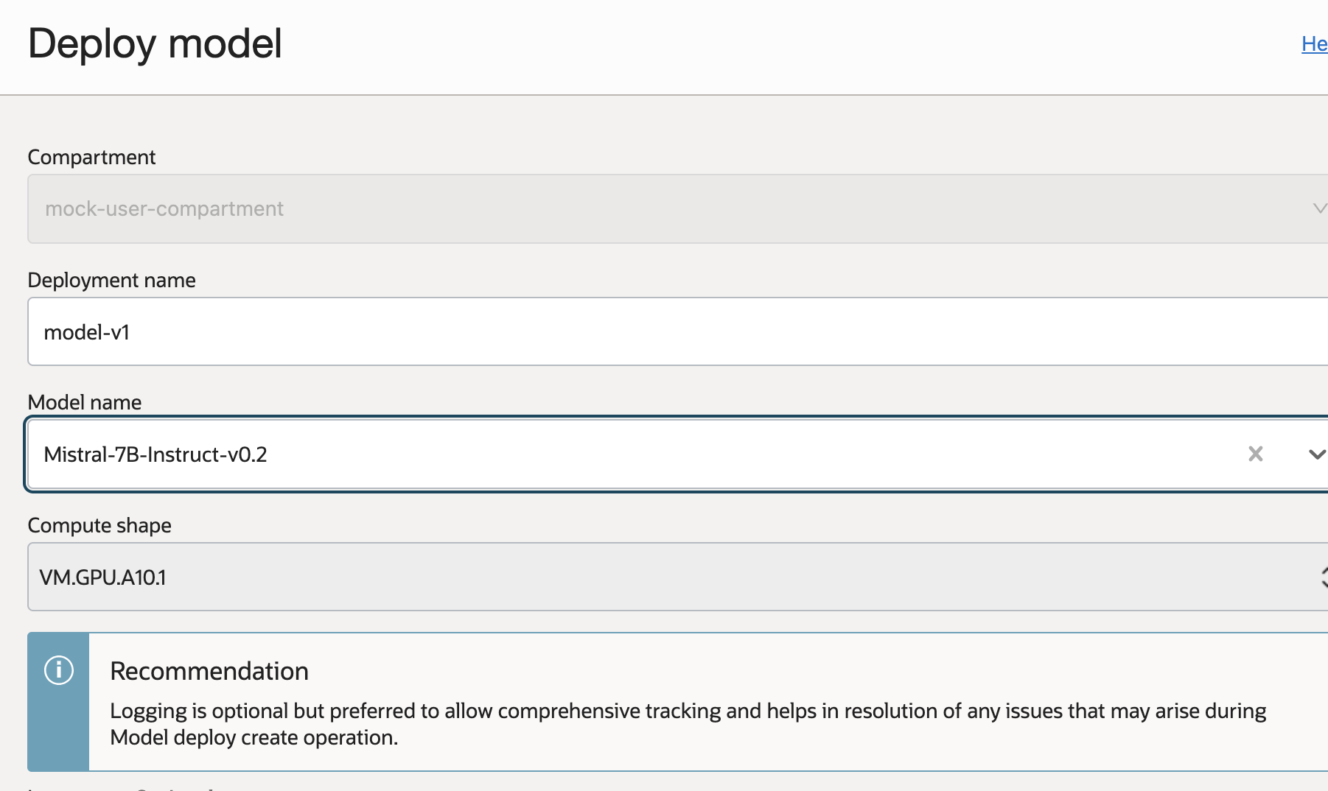Click the mock-user-compartment field
Screen dimensions: 1328x791
(x=663, y=208)
